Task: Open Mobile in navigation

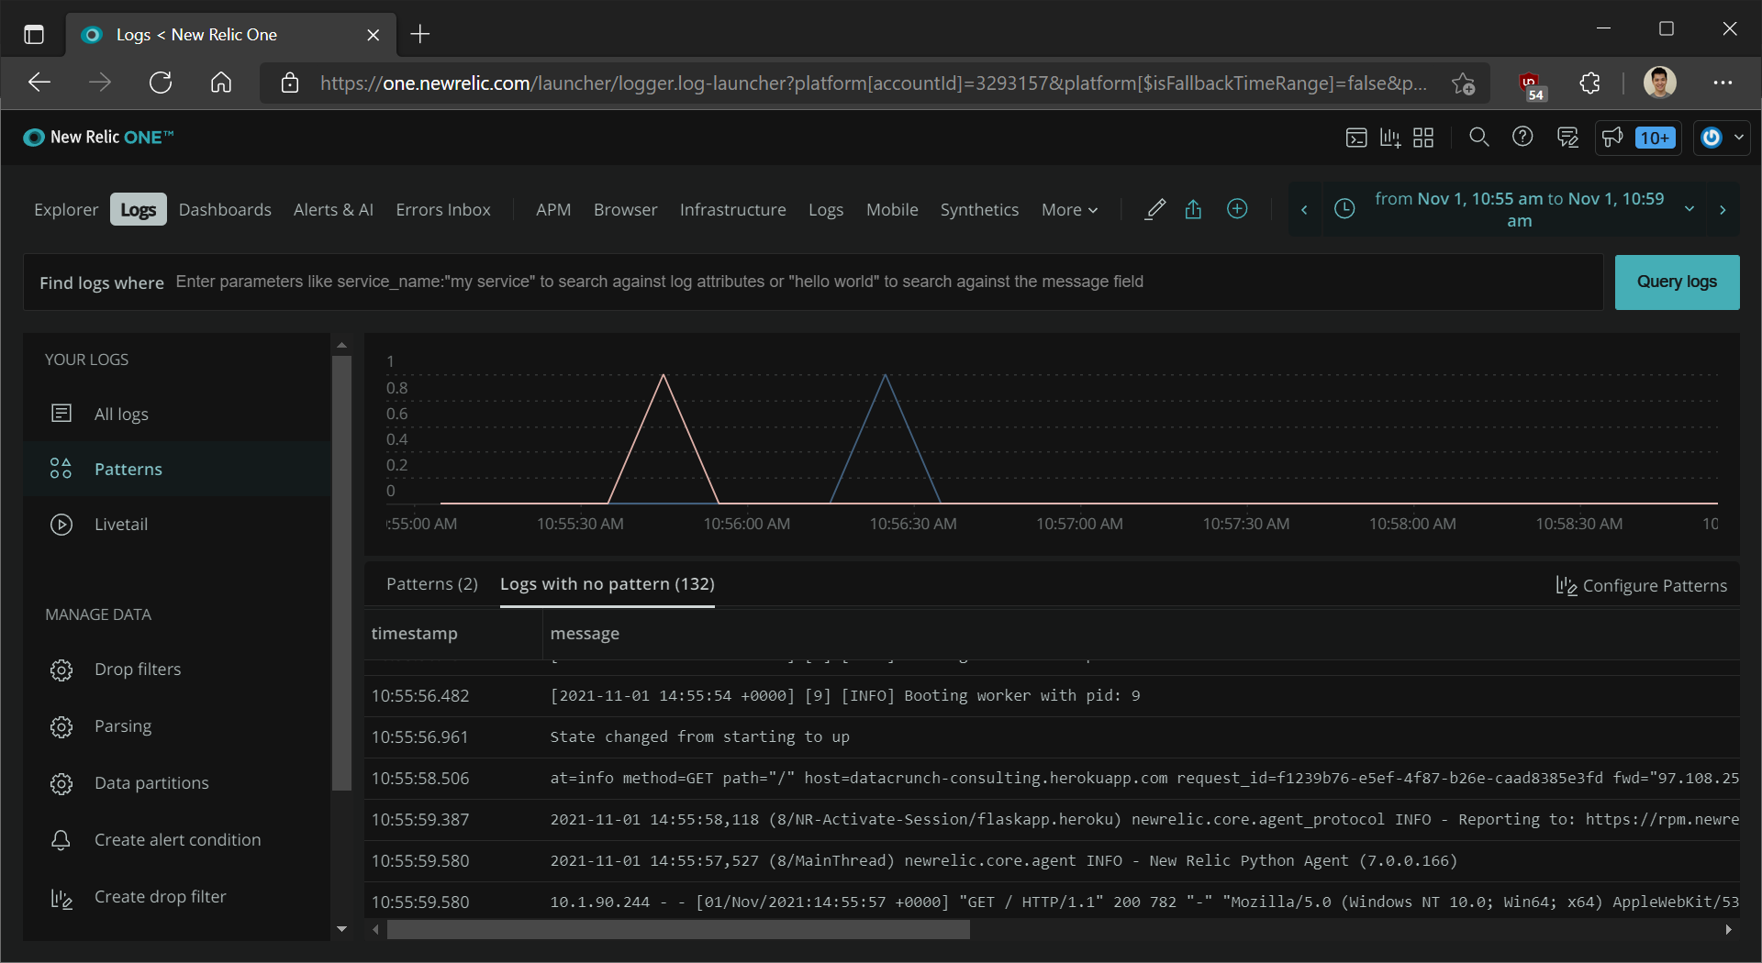Action: 892,210
